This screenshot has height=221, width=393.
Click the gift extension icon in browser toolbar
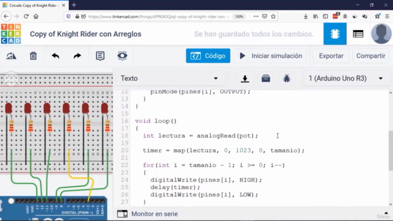pyautogui.click(x=377, y=17)
